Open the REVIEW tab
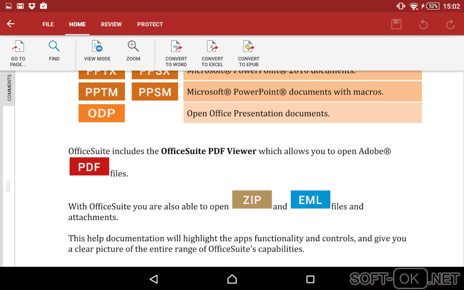464x290 pixels. (111, 24)
